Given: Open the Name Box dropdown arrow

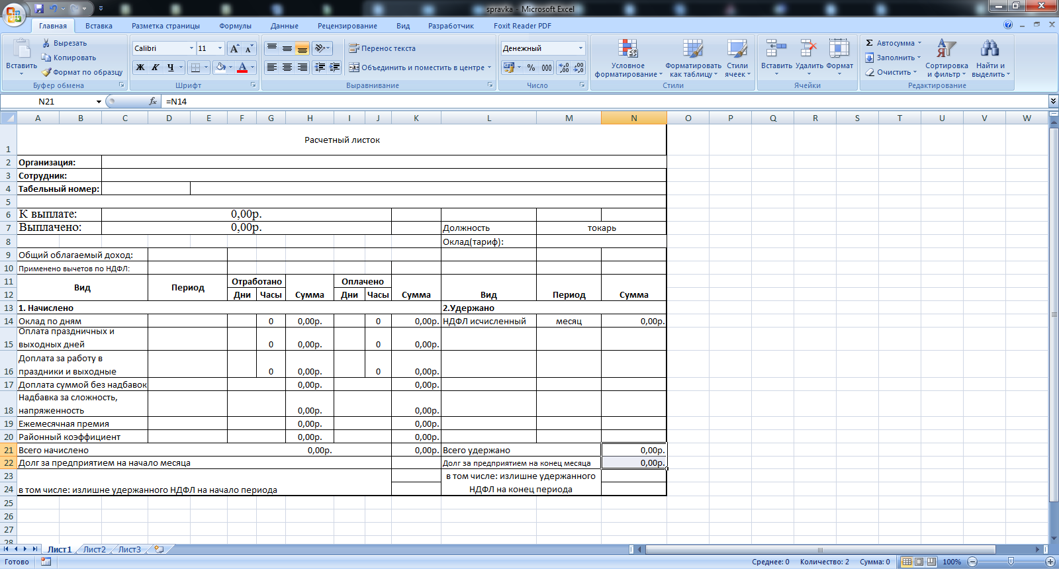Looking at the screenshot, I should tap(99, 102).
